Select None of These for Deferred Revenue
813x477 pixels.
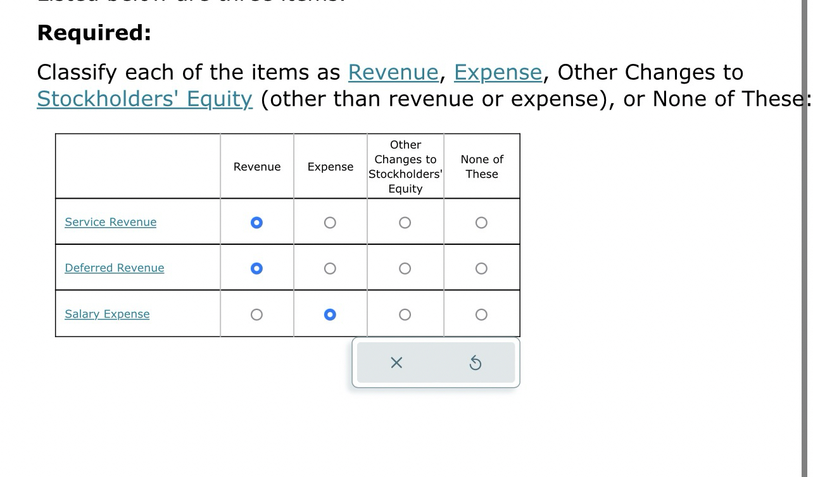pos(481,268)
